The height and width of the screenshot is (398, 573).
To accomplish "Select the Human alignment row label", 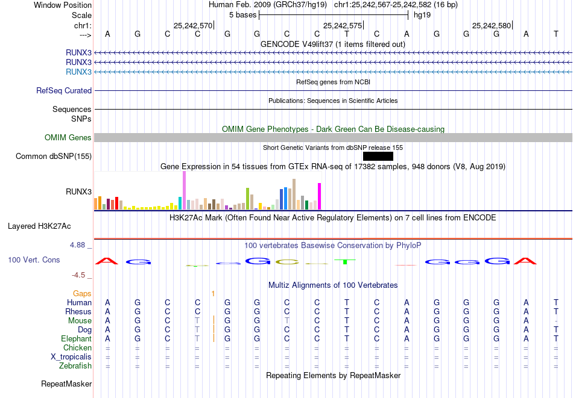I will [79, 302].
